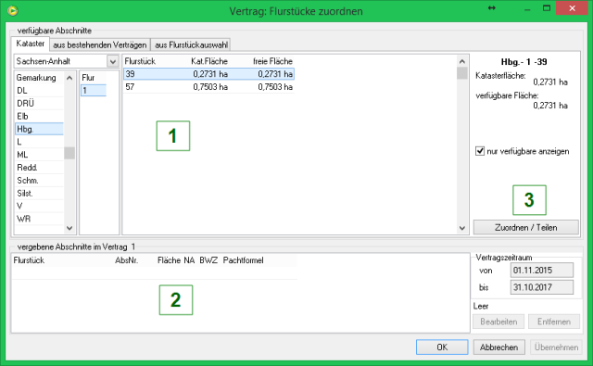593x366 pixels.
Task: Confirm with the OK button
Action: click(x=442, y=347)
